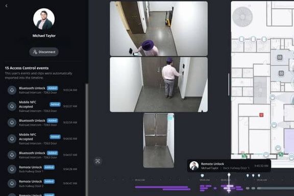
Task: Click first pin marker right of the playhead
Action: (248, 176)
